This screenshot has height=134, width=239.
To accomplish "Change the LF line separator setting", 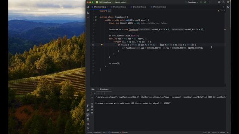I will [209, 133].
